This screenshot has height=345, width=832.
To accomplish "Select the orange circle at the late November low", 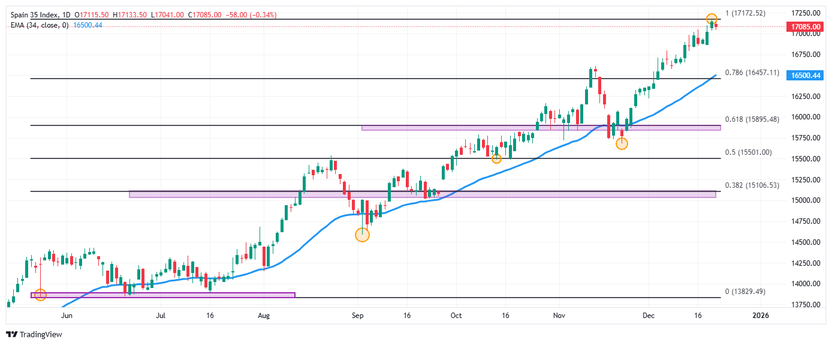I will coord(622,143).
